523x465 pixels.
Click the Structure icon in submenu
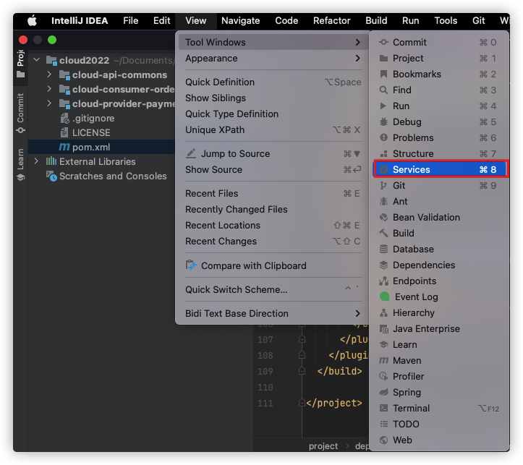coord(383,153)
